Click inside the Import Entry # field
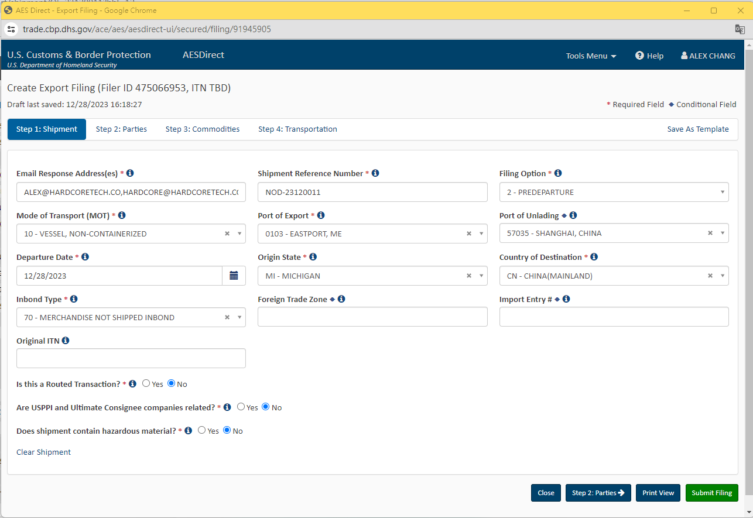 (614, 317)
